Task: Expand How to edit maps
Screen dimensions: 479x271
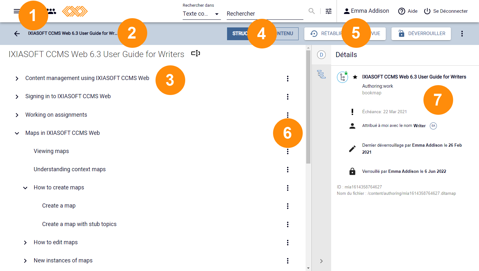Action: [x=25, y=243]
